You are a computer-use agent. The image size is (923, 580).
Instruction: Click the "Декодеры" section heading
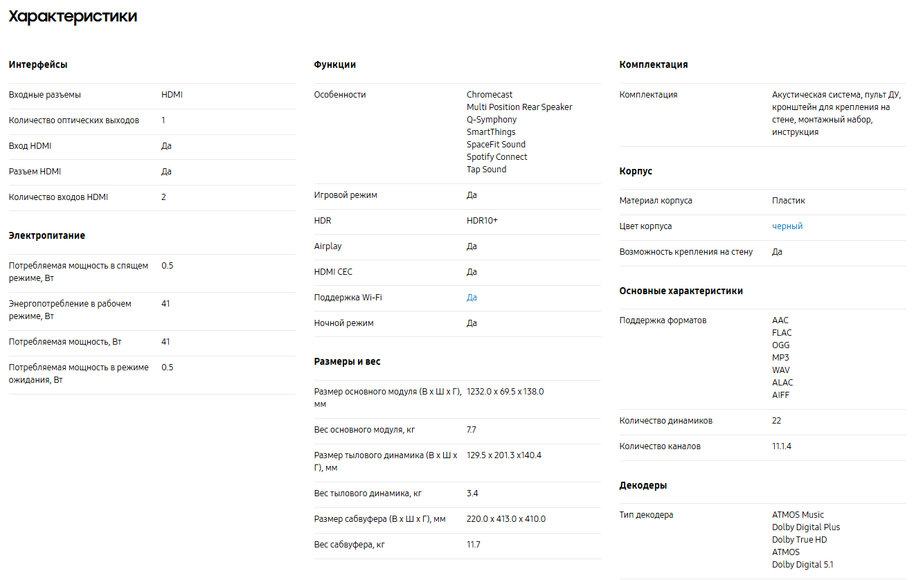pyautogui.click(x=643, y=485)
